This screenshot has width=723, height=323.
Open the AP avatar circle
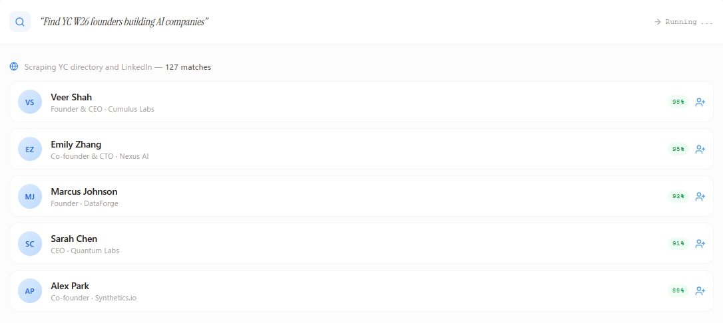(x=30, y=291)
